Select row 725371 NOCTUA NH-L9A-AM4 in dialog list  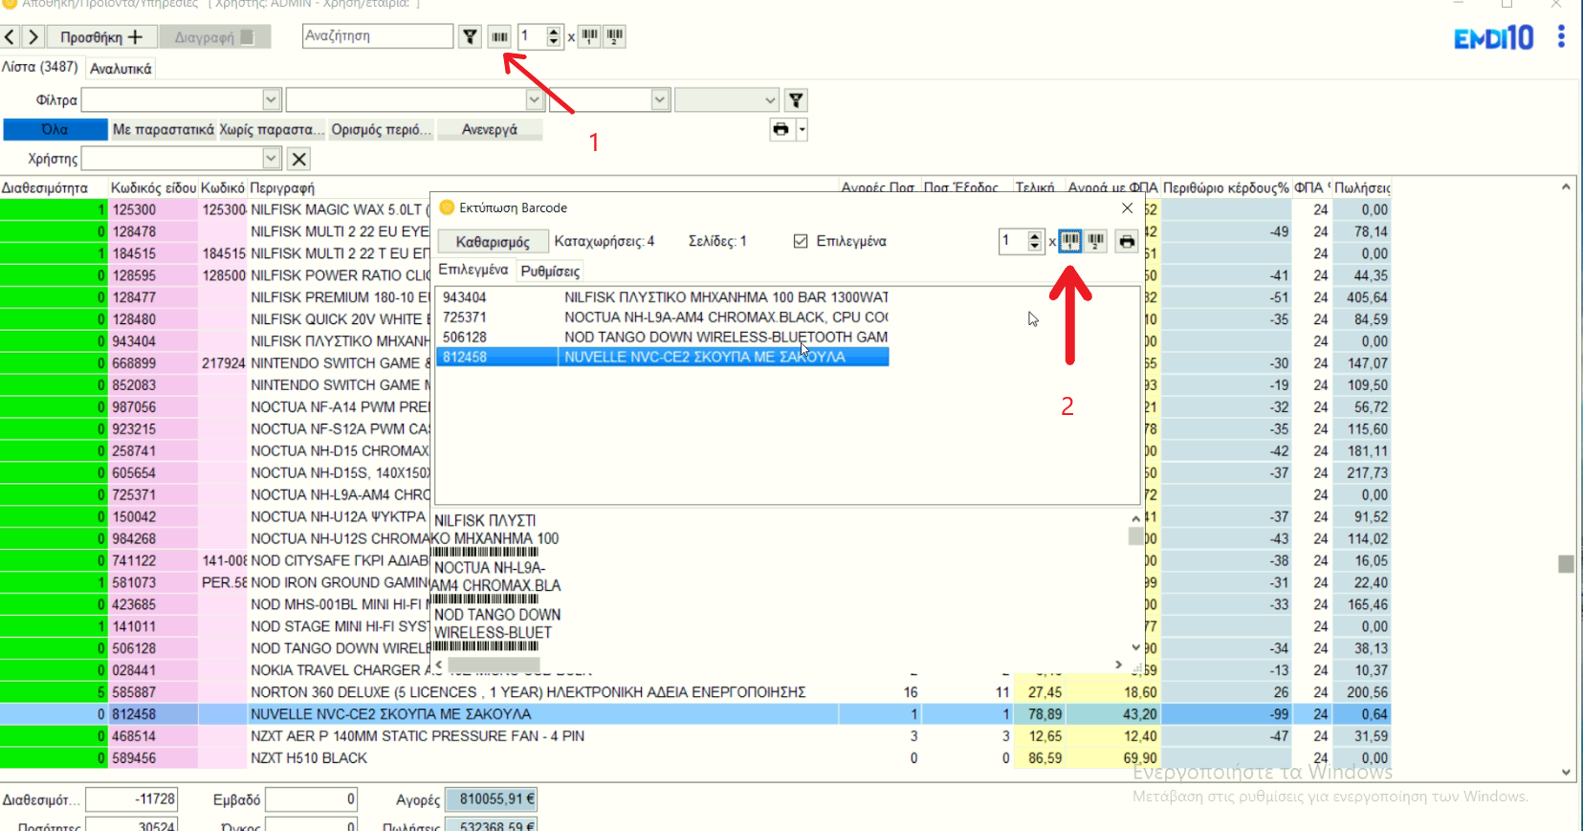coord(663,317)
